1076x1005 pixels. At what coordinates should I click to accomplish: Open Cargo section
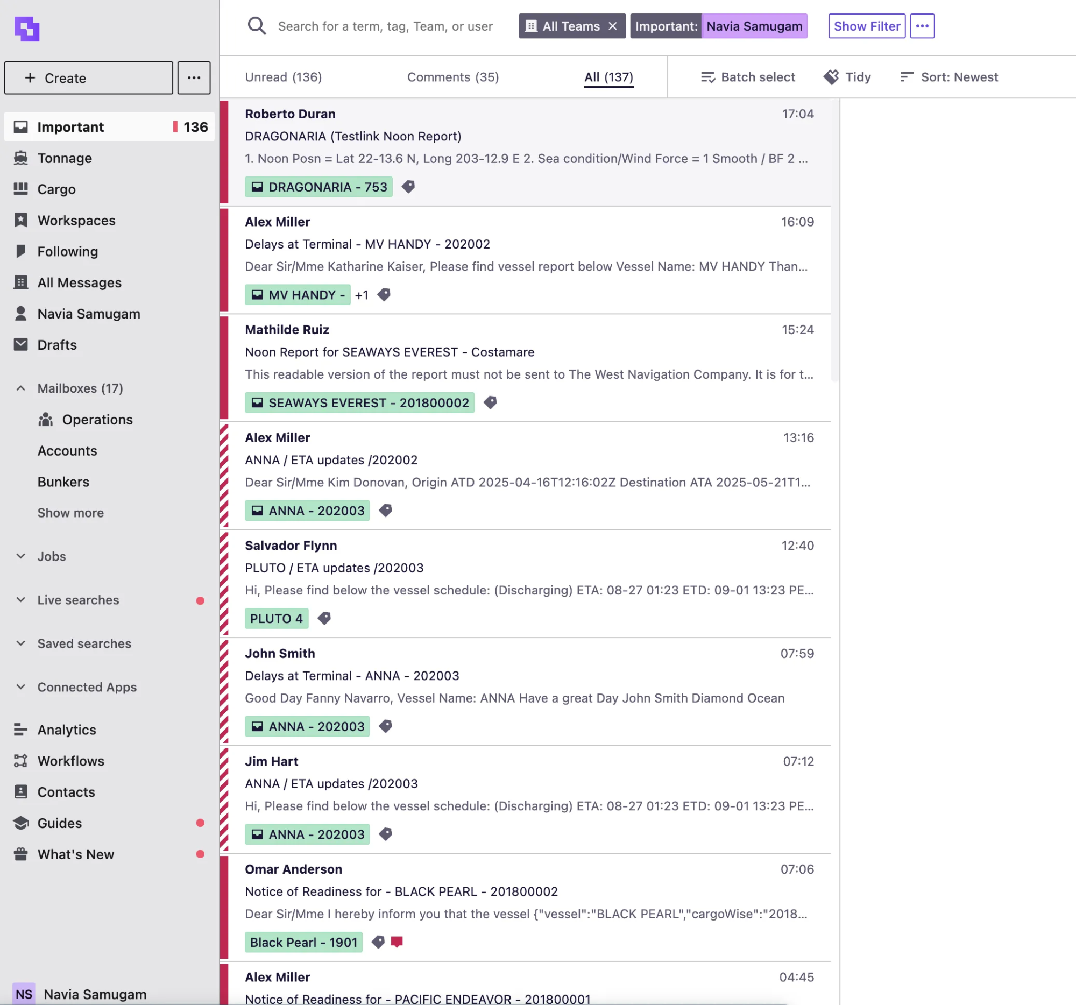pyautogui.click(x=109, y=189)
